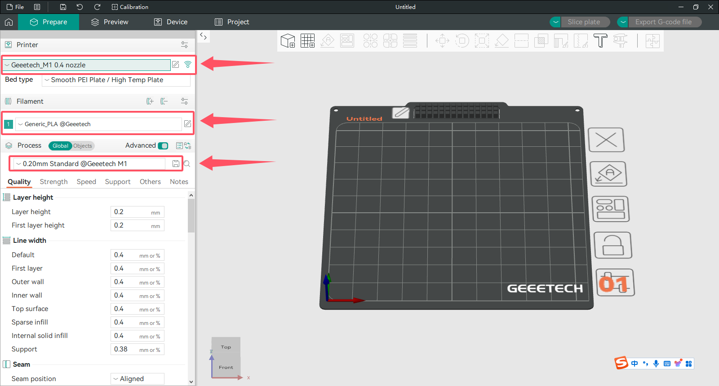Select the Move tool
This screenshot has height=386, width=719.
[x=442, y=41]
